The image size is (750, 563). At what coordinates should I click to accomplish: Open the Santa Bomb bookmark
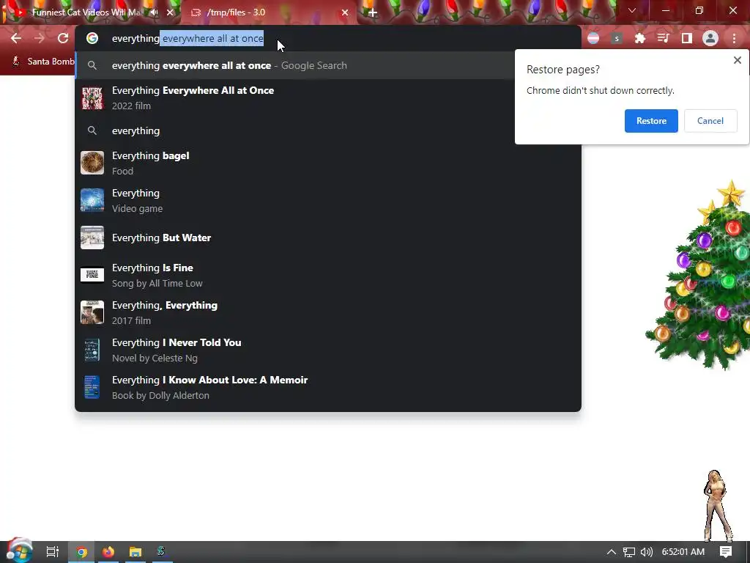(x=43, y=62)
